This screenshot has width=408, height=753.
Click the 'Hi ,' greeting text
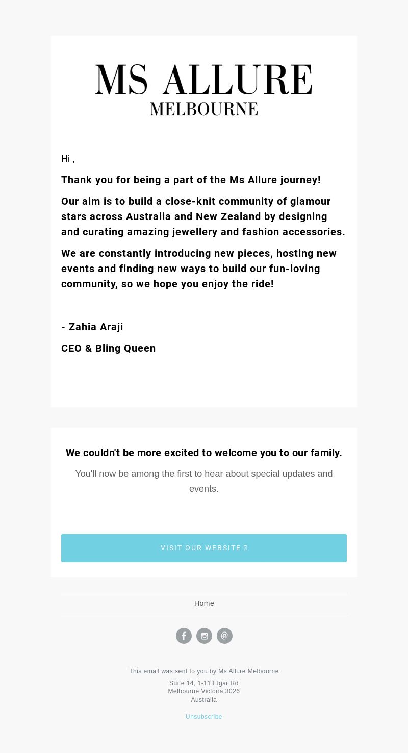tap(68, 159)
